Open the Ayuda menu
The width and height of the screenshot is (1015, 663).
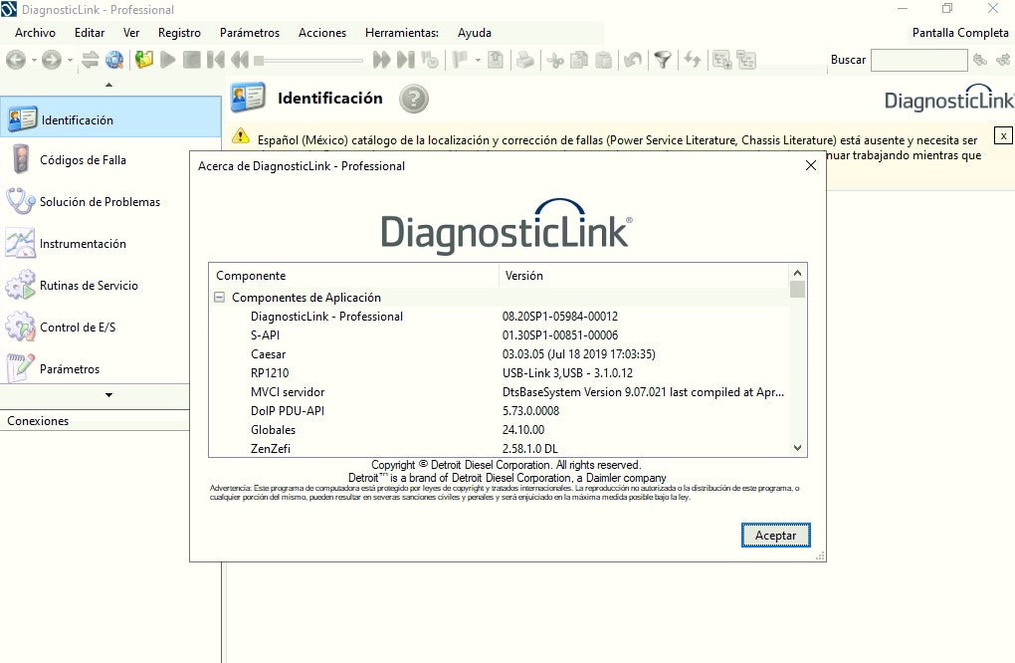click(x=475, y=33)
